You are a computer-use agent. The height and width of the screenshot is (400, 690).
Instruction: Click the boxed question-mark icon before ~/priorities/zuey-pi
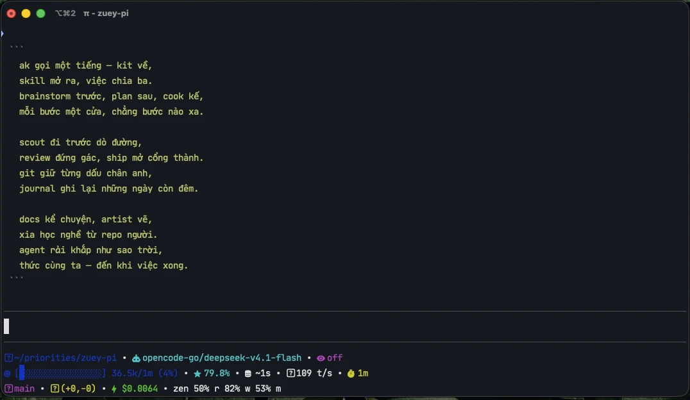coord(8,358)
